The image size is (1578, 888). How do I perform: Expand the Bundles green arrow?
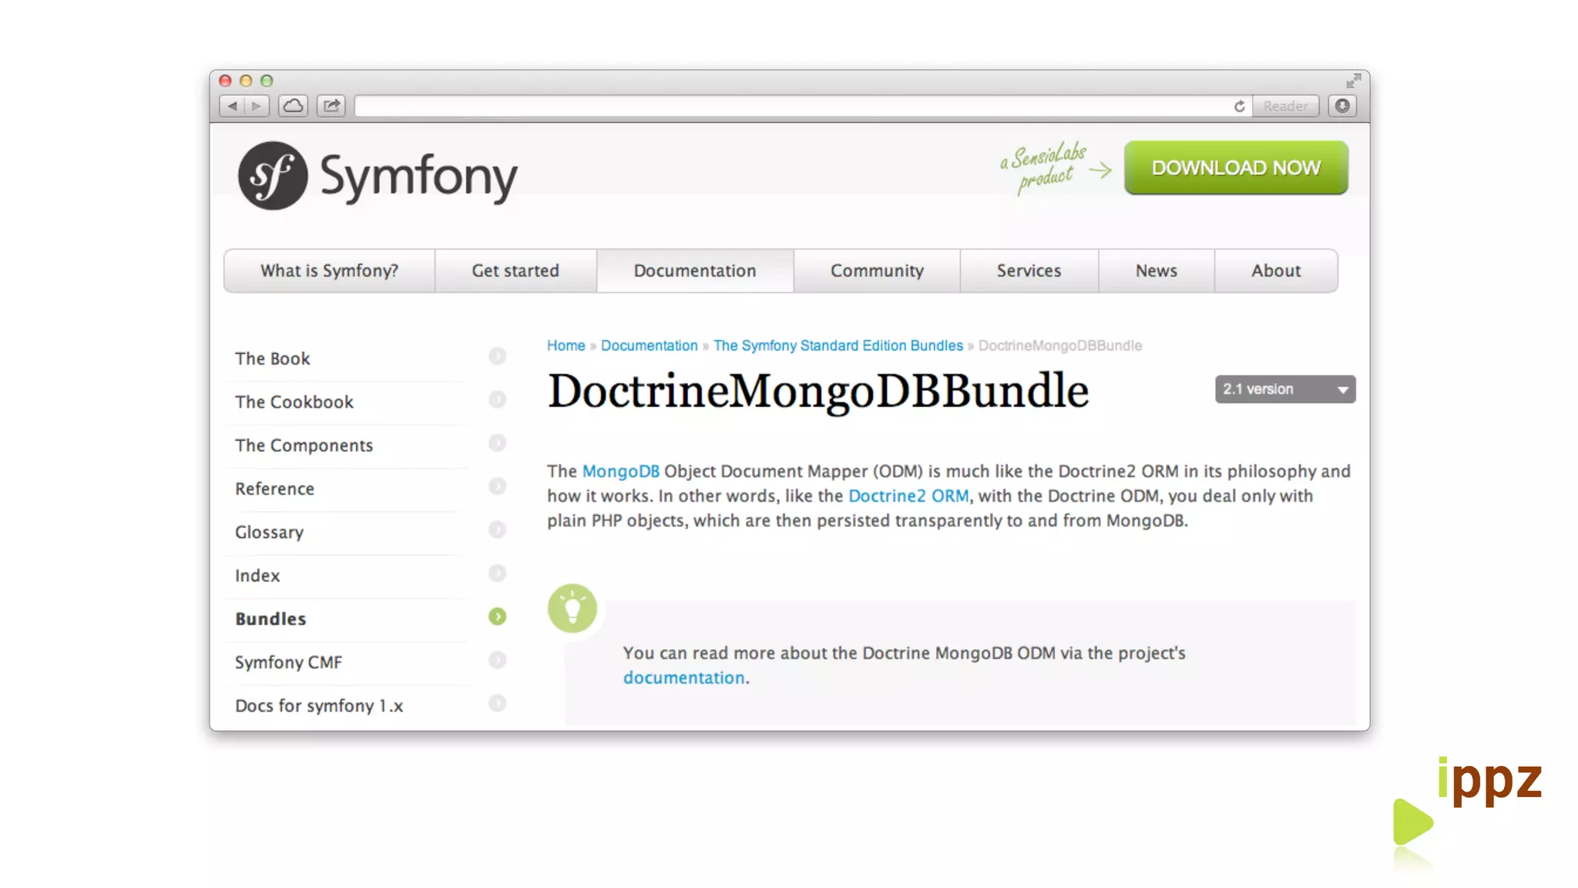(x=497, y=617)
